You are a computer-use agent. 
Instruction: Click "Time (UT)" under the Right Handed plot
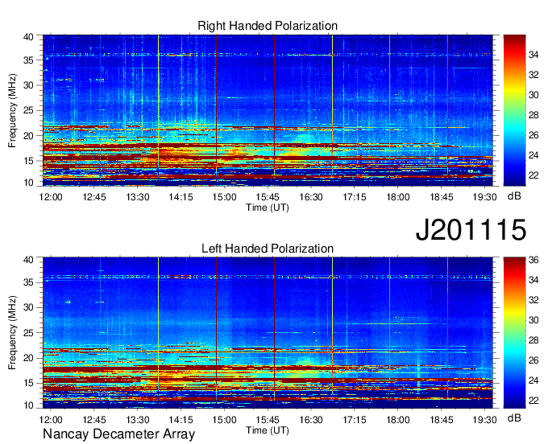pos(268,208)
